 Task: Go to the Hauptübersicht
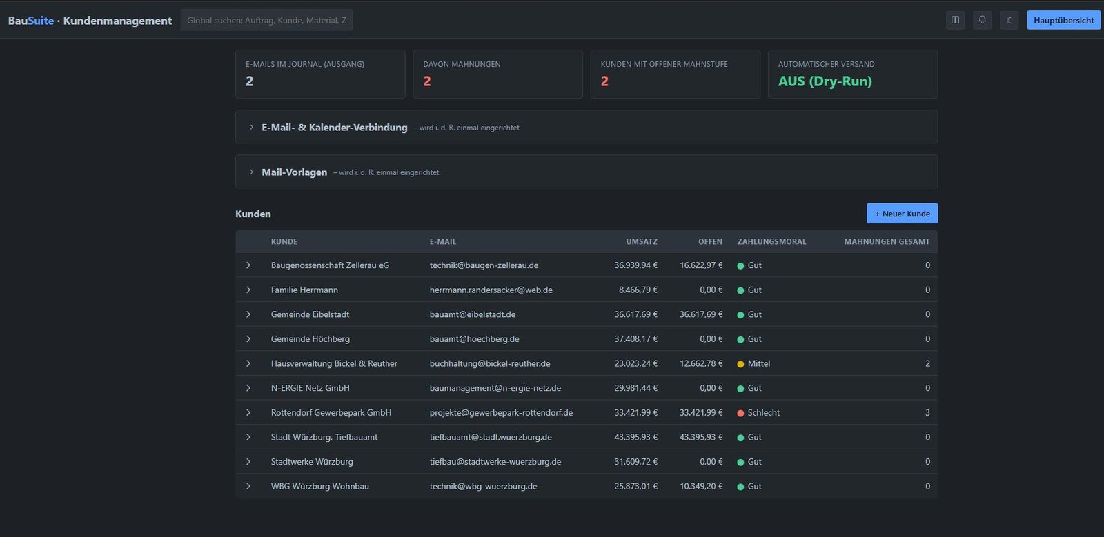1063,20
